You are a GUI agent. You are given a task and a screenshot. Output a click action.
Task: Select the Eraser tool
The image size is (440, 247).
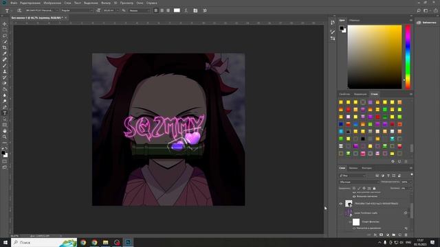point(5,83)
